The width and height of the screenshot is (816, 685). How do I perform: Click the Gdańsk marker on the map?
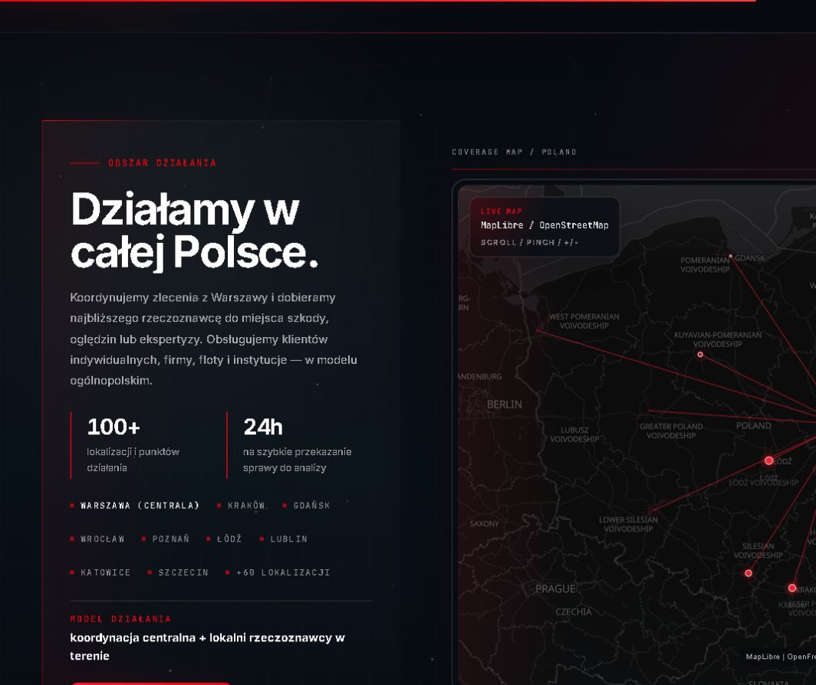click(731, 257)
